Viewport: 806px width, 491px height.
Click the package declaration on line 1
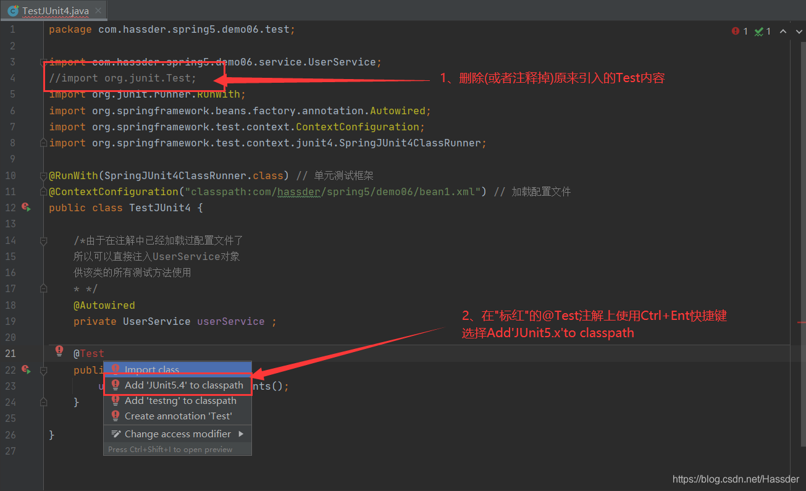(172, 29)
